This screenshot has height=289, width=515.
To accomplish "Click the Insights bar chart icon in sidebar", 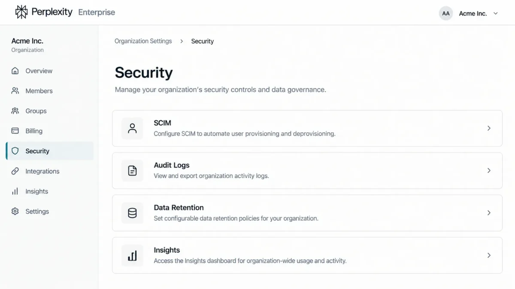I will pos(15,191).
